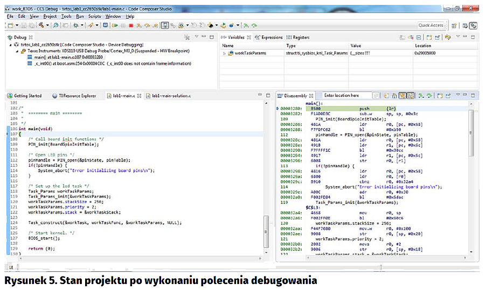Switch to the lab1-main-solution.c tab
This screenshot has width=485, height=290.
coord(170,96)
